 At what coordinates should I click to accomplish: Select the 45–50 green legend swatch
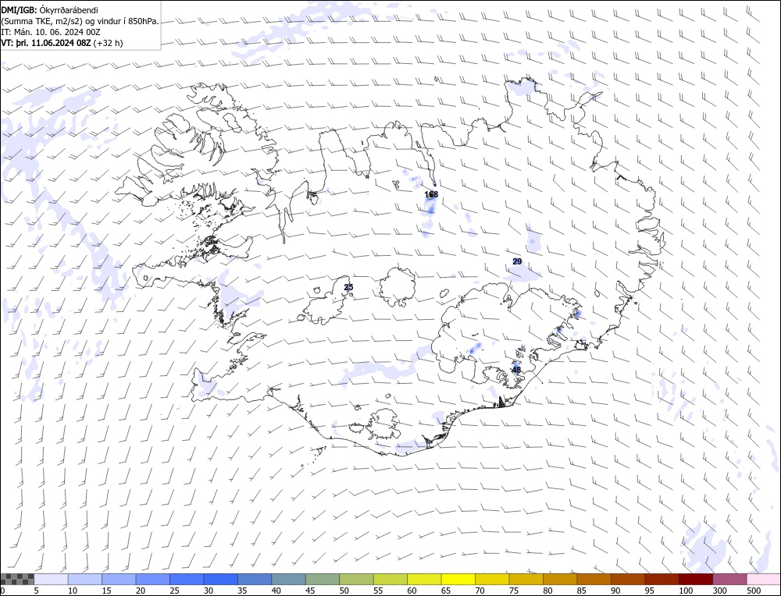coord(323,579)
